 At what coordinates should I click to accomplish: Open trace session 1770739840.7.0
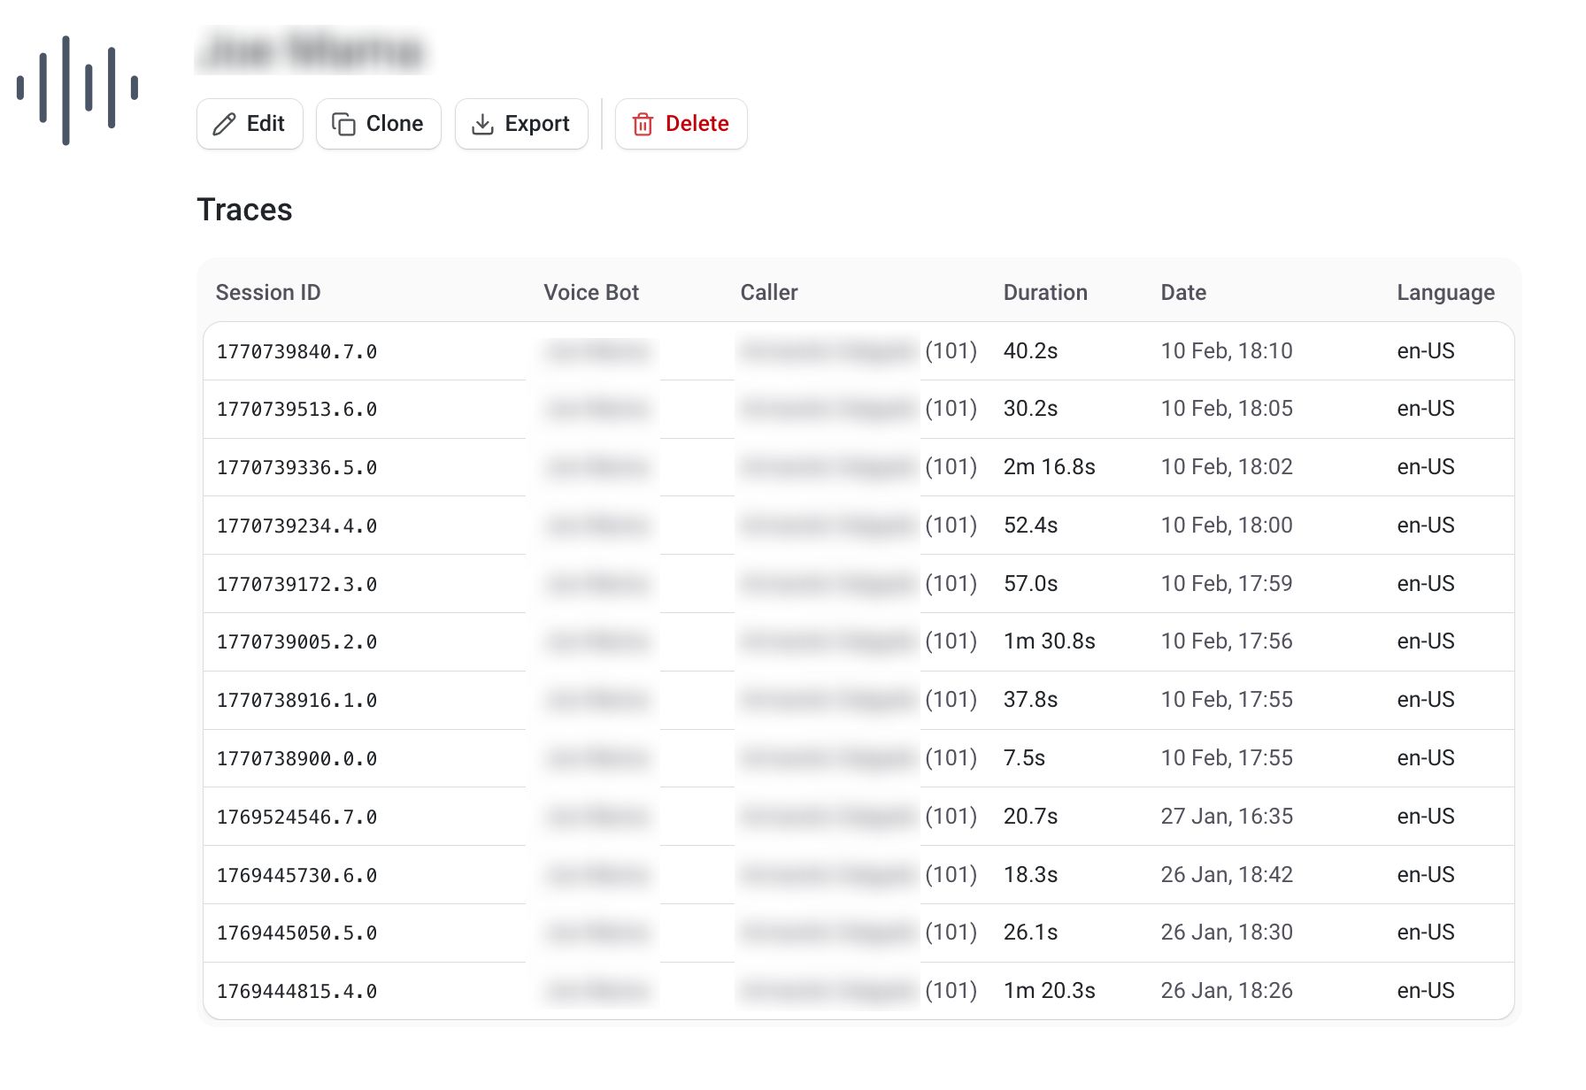(296, 352)
